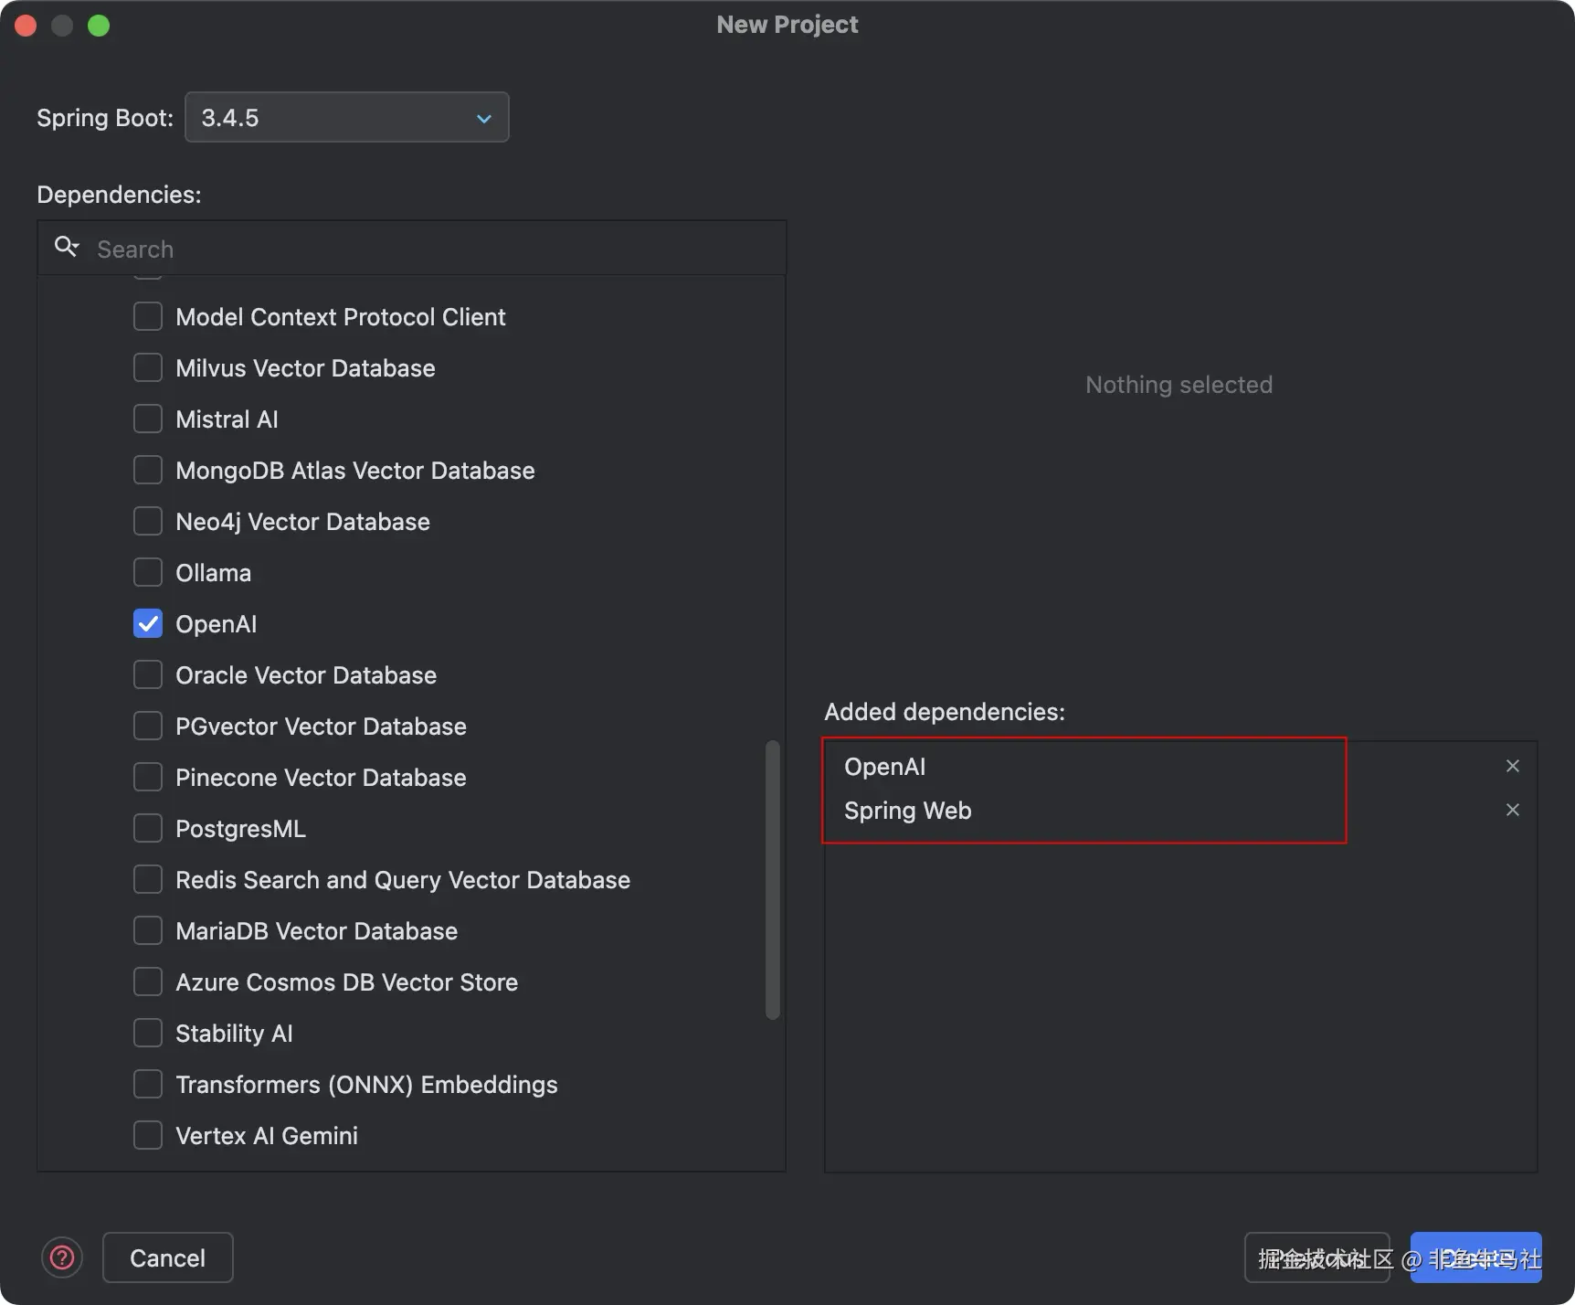
Task: Click the outlined button beside the blue button
Action: click(1316, 1257)
